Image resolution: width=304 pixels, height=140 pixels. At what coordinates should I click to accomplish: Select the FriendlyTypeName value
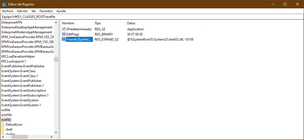point(79,39)
